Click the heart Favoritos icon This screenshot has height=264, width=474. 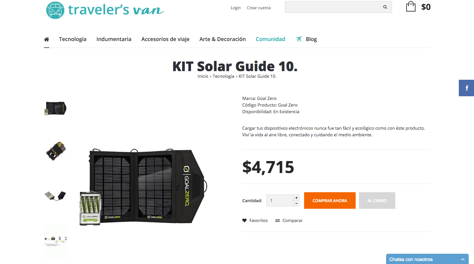click(x=245, y=220)
